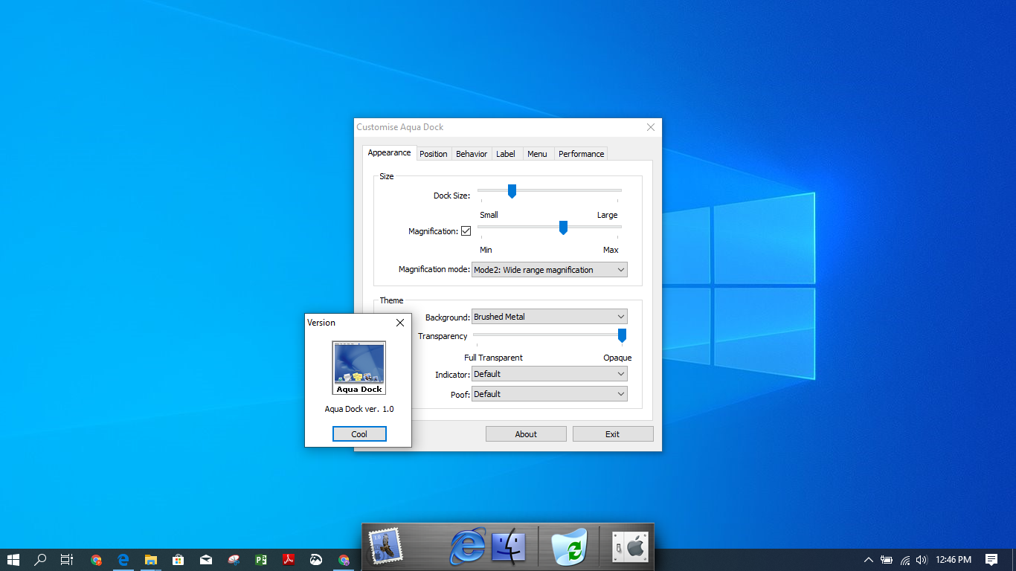
Task: Switch to the Position tab
Action: coord(433,154)
